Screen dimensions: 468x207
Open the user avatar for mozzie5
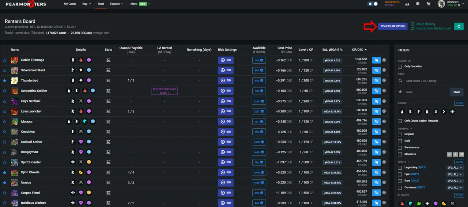click(441, 4)
